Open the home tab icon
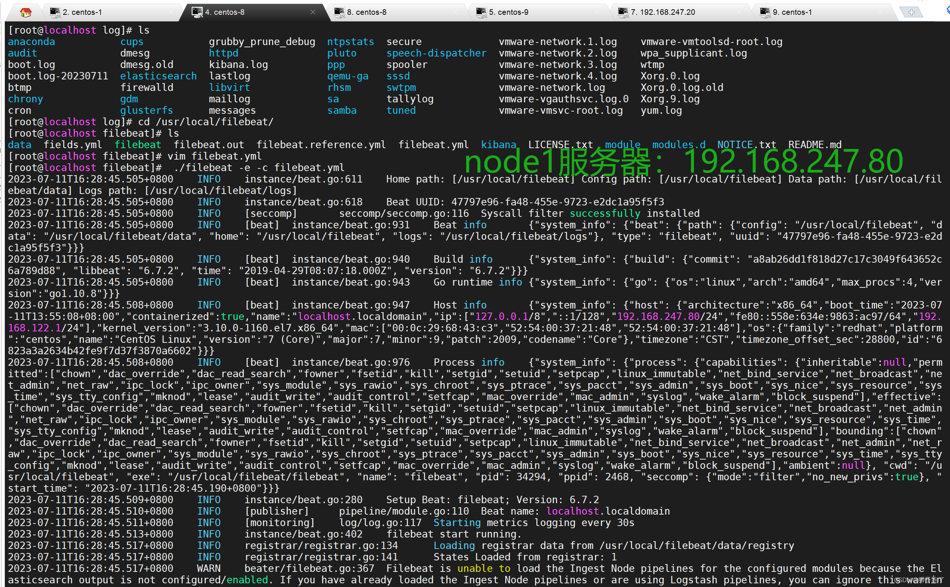950x587 pixels. tap(26, 13)
